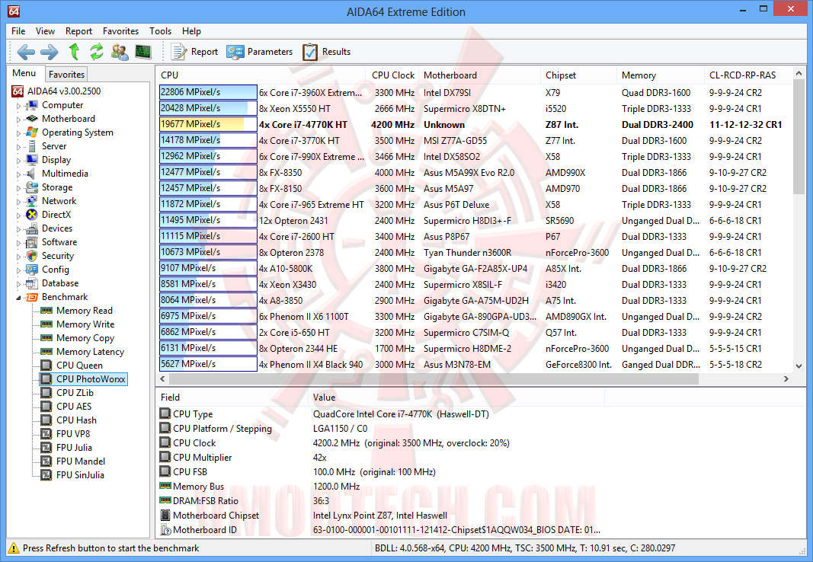
Task: Click the green Refresh toolbar icon
Action: pyautogui.click(x=97, y=52)
